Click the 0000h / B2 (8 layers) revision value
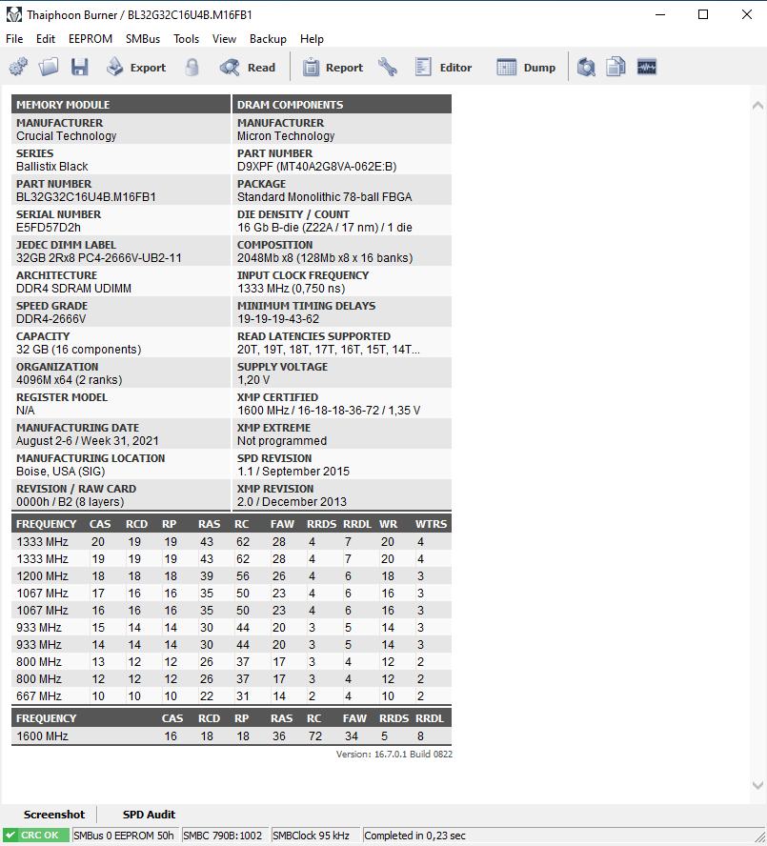This screenshot has width=767, height=846. (71, 502)
